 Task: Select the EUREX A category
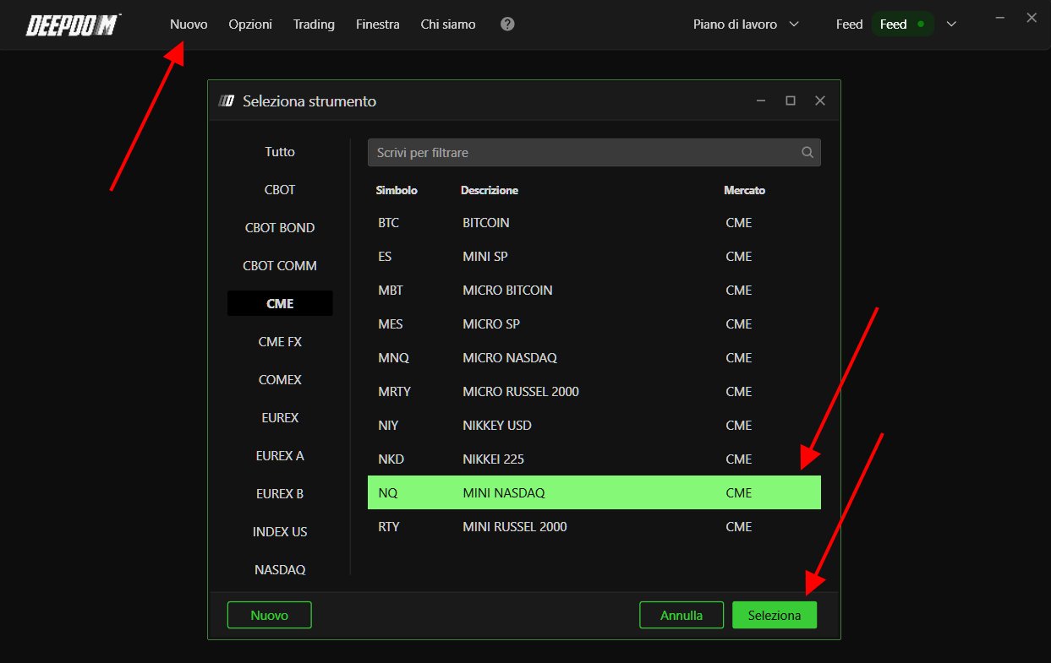(x=280, y=456)
